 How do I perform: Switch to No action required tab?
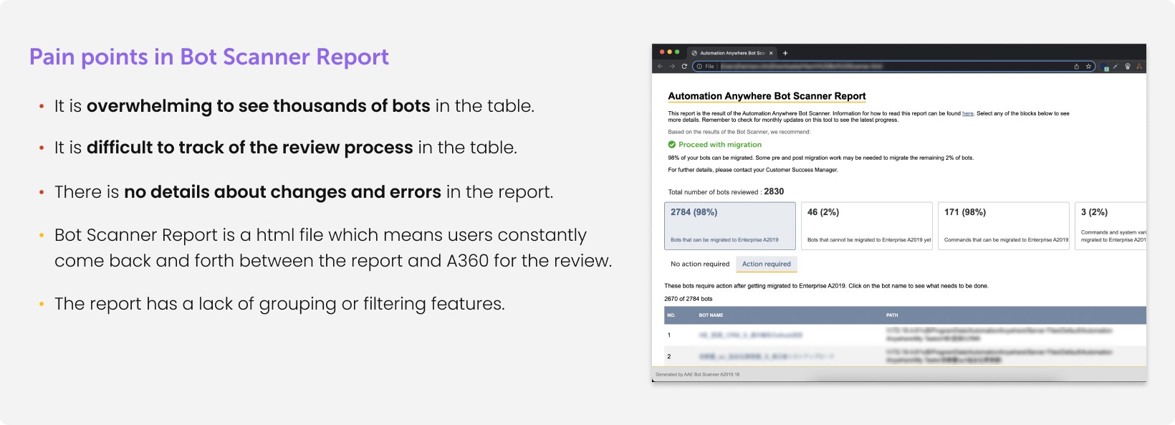[700, 264]
